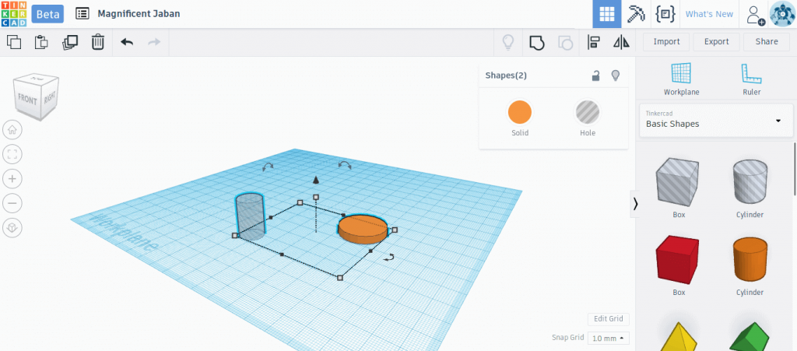The image size is (797, 351).
Task: Select the orange disc on workplane
Action: click(363, 229)
